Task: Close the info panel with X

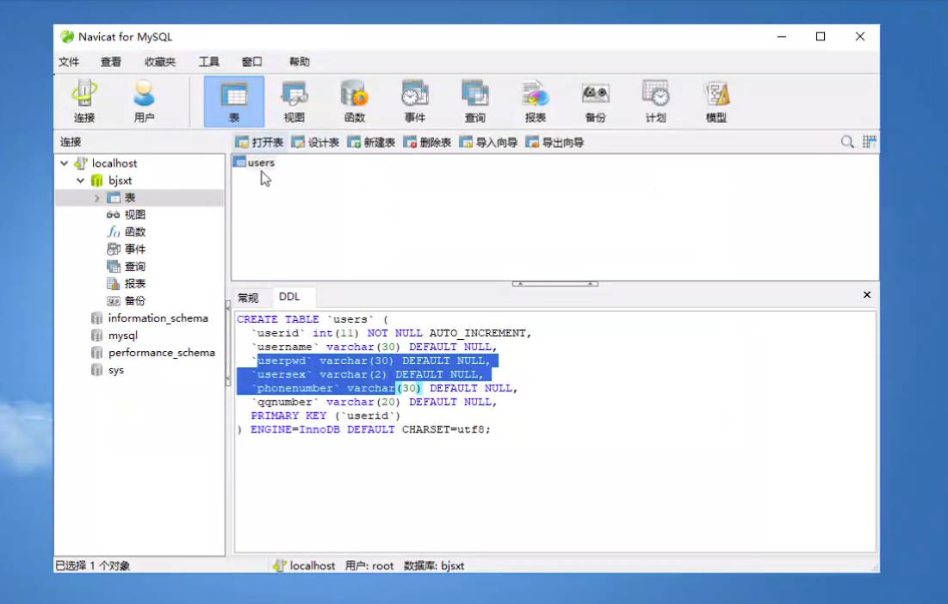Action: (867, 295)
